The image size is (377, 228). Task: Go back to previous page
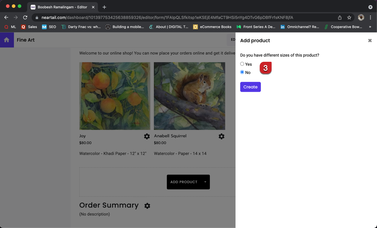[x=6, y=18]
